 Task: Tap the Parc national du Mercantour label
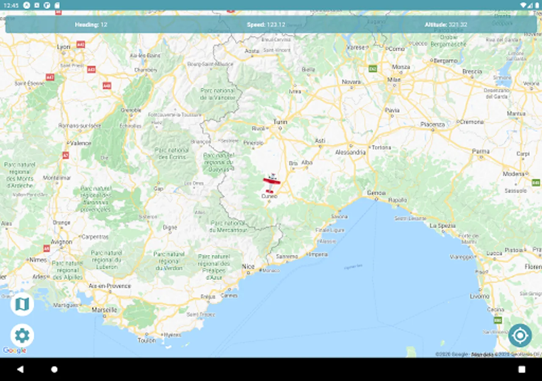click(229, 226)
